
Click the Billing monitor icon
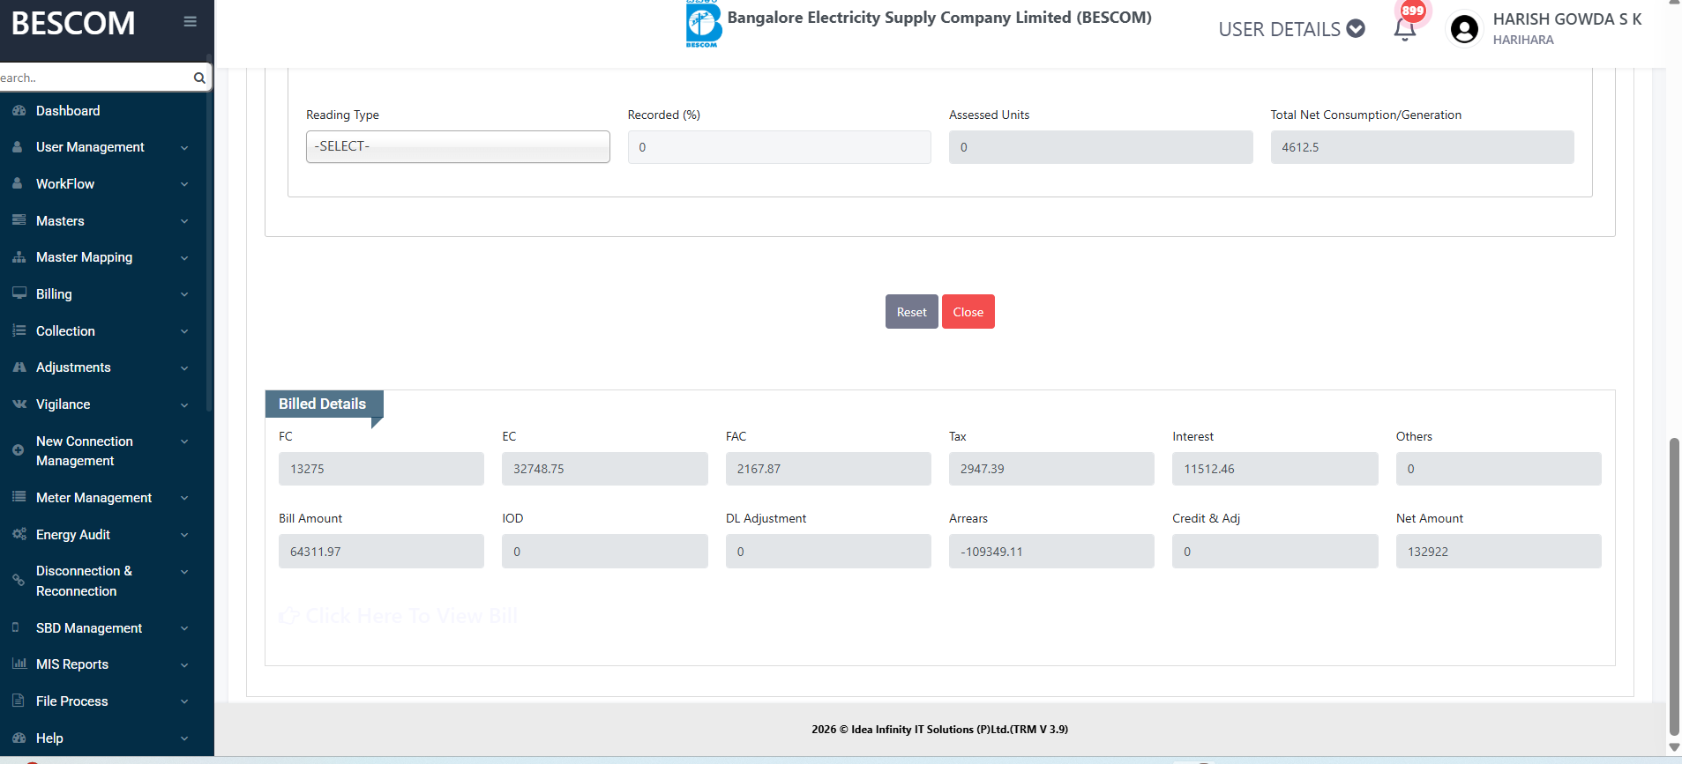tap(19, 293)
